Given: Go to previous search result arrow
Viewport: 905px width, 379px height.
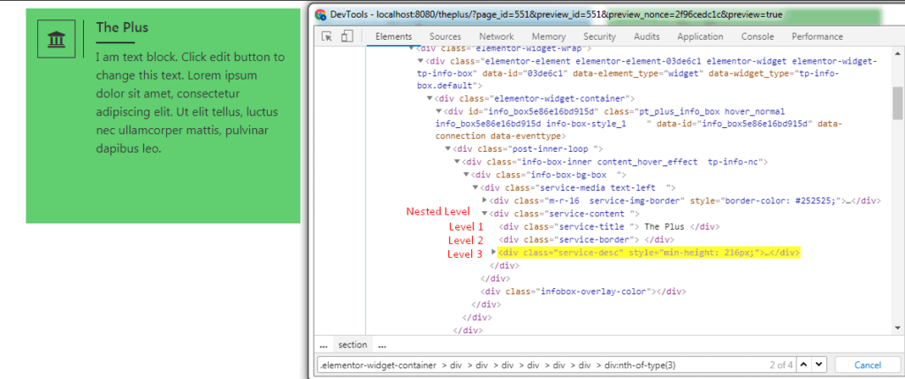Looking at the screenshot, I should (x=802, y=364).
